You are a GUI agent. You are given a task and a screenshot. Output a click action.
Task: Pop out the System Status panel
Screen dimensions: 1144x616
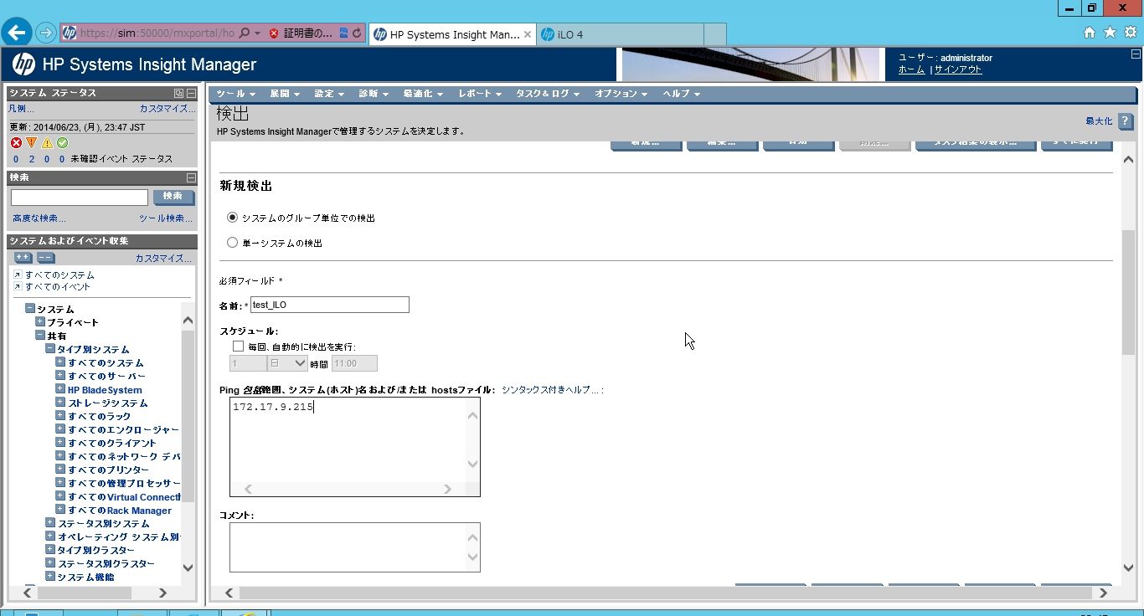pos(178,93)
